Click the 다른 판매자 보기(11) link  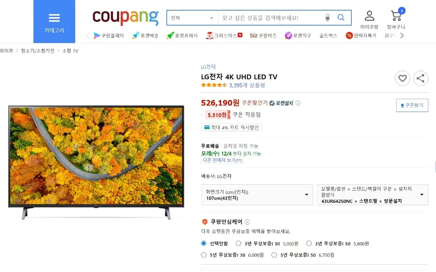click(x=222, y=160)
